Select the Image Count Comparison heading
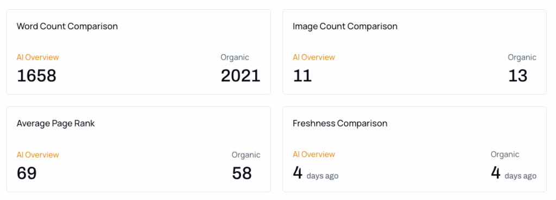The image size is (556, 200). pyautogui.click(x=345, y=26)
